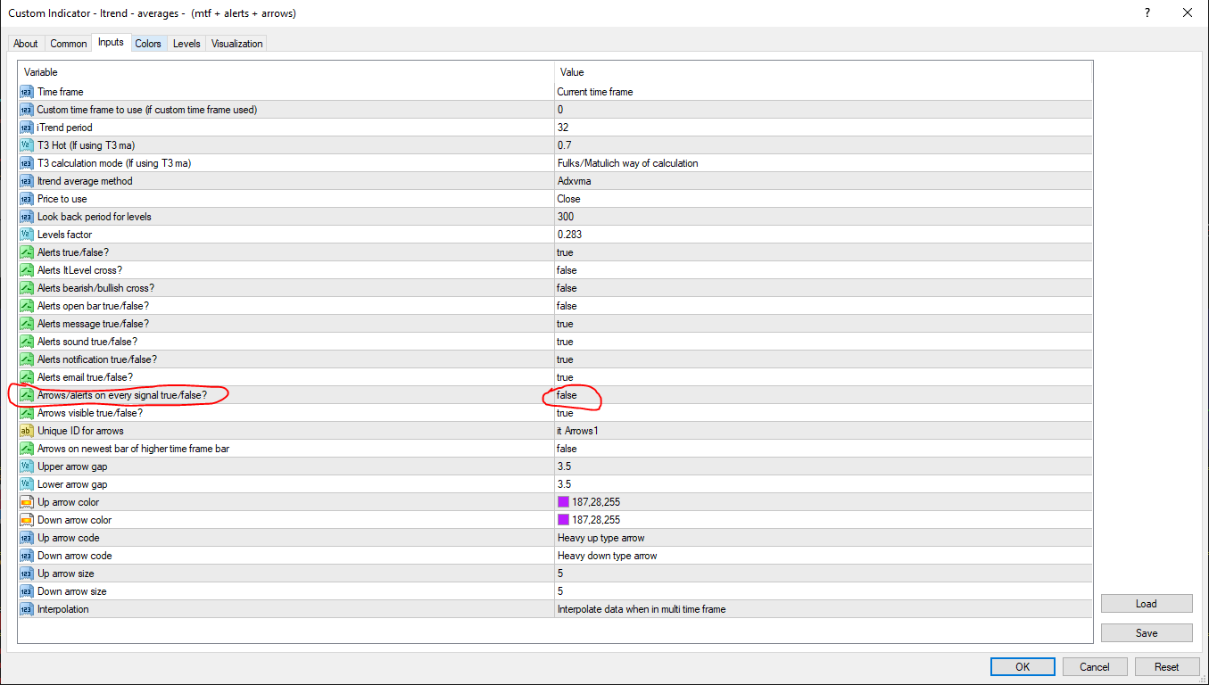Click the Down arrow color purple swatch

[563, 520]
